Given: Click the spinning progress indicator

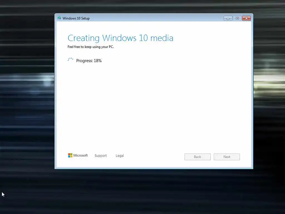Looking at the screenshot, I should (70, 60).
